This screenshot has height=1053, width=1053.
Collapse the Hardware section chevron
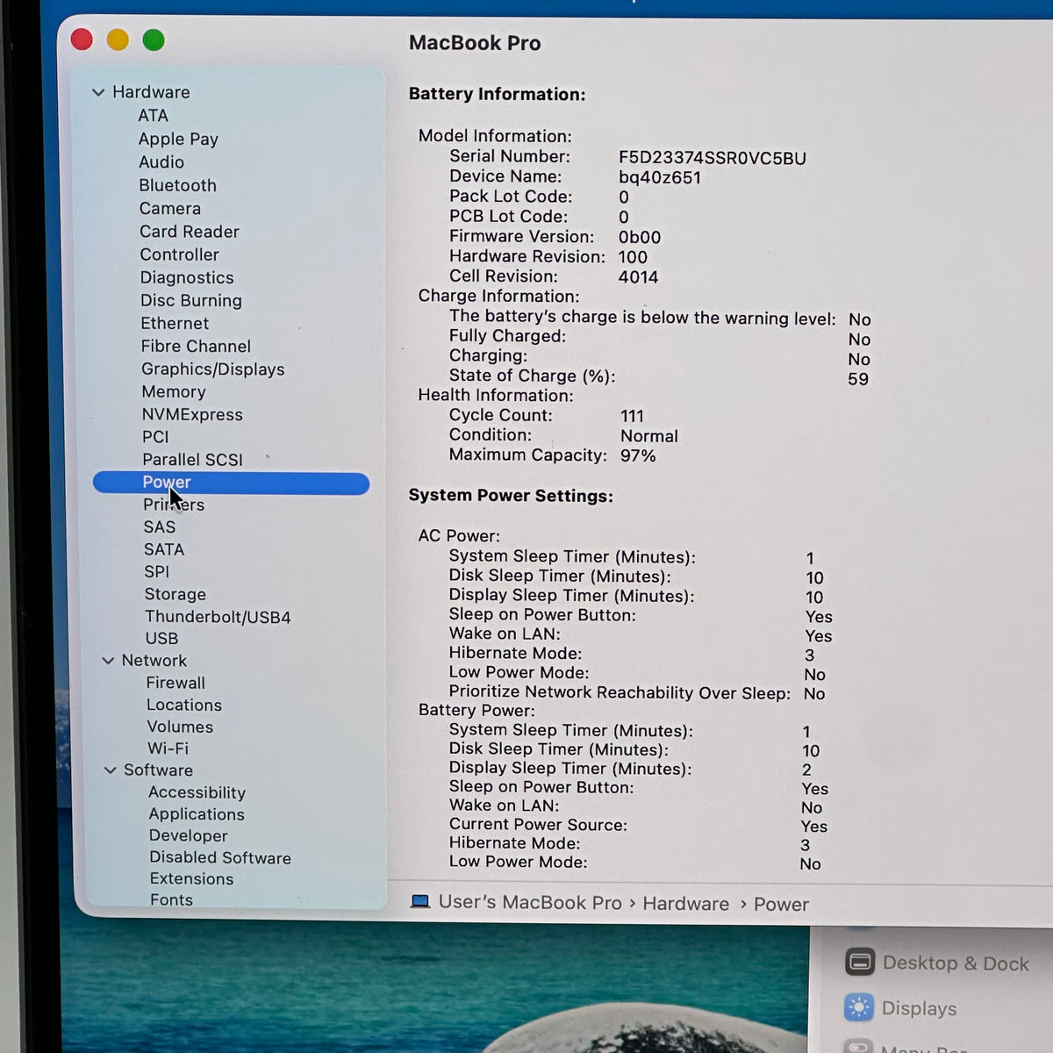(98, 92)
